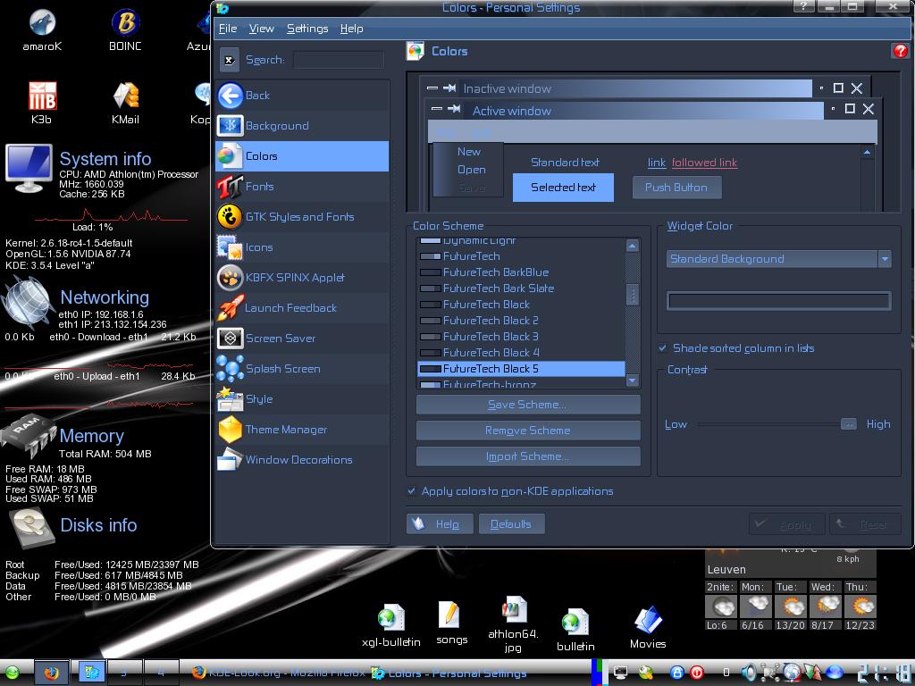Click the Help button at bottom

pos(441,523)
